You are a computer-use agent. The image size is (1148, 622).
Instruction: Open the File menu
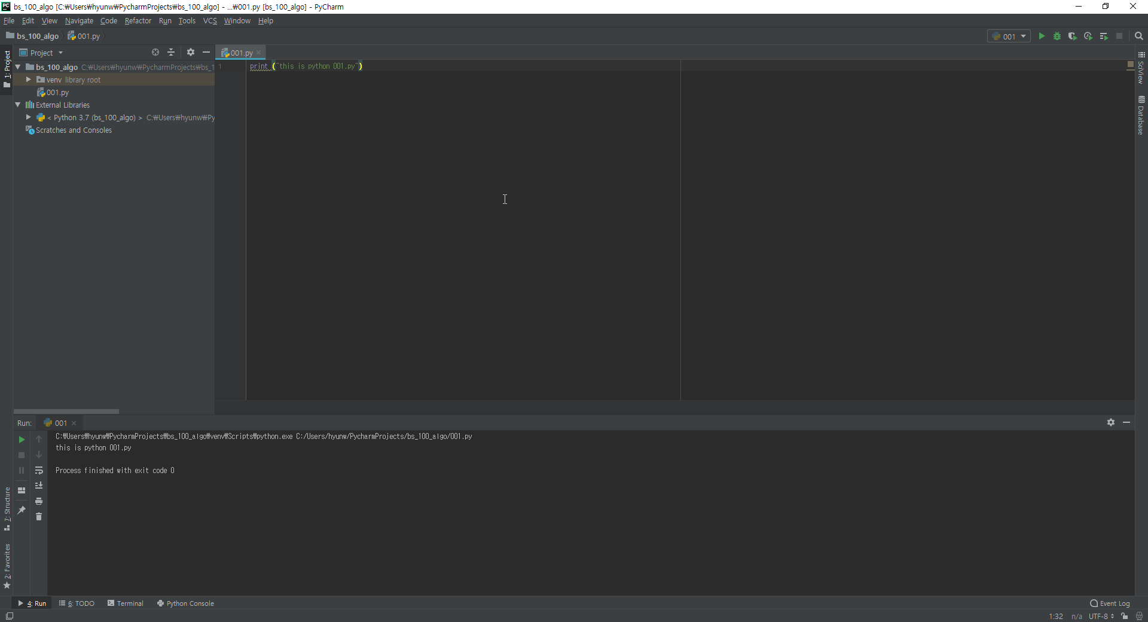point(9,21)
